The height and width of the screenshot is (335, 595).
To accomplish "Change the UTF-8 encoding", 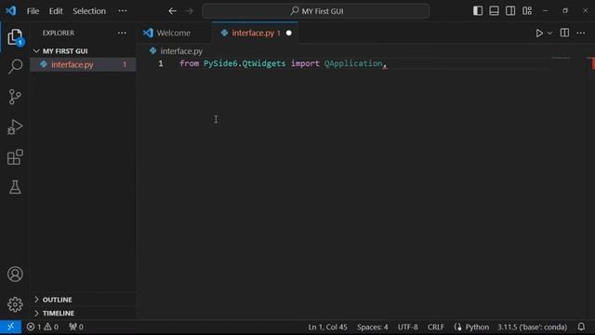I will 407,327.
